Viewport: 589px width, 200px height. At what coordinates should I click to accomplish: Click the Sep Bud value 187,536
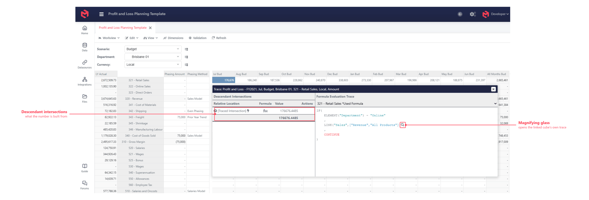pyautogui.click(x=269, y=80)
